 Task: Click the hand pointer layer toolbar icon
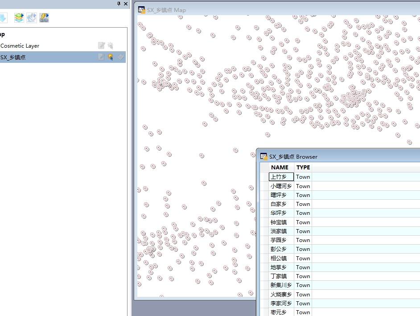[31, 18]
